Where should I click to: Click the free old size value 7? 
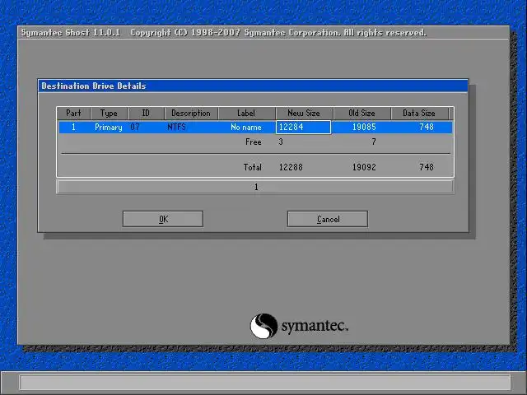pos(374,142)
